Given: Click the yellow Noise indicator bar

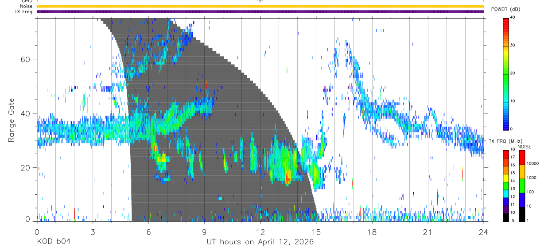Looking at the screenshot, I should (x=260, y=6).
